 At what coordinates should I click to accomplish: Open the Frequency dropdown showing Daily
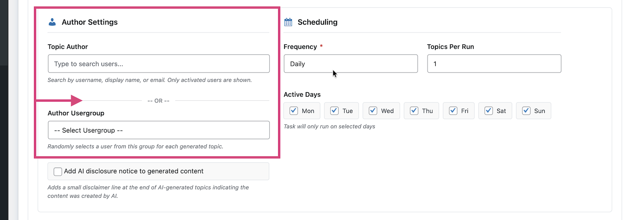click(x=350, y=64)
